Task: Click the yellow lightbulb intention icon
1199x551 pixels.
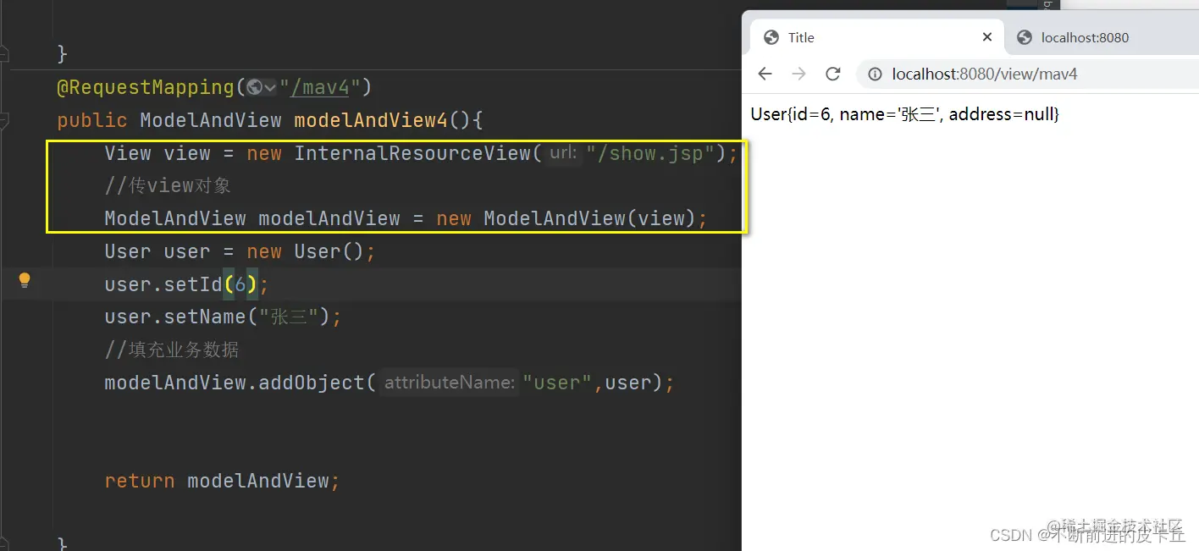Action: pyautogui.click(x=25, y=280)
